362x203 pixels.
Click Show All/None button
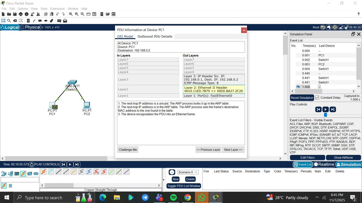(343, 158)
